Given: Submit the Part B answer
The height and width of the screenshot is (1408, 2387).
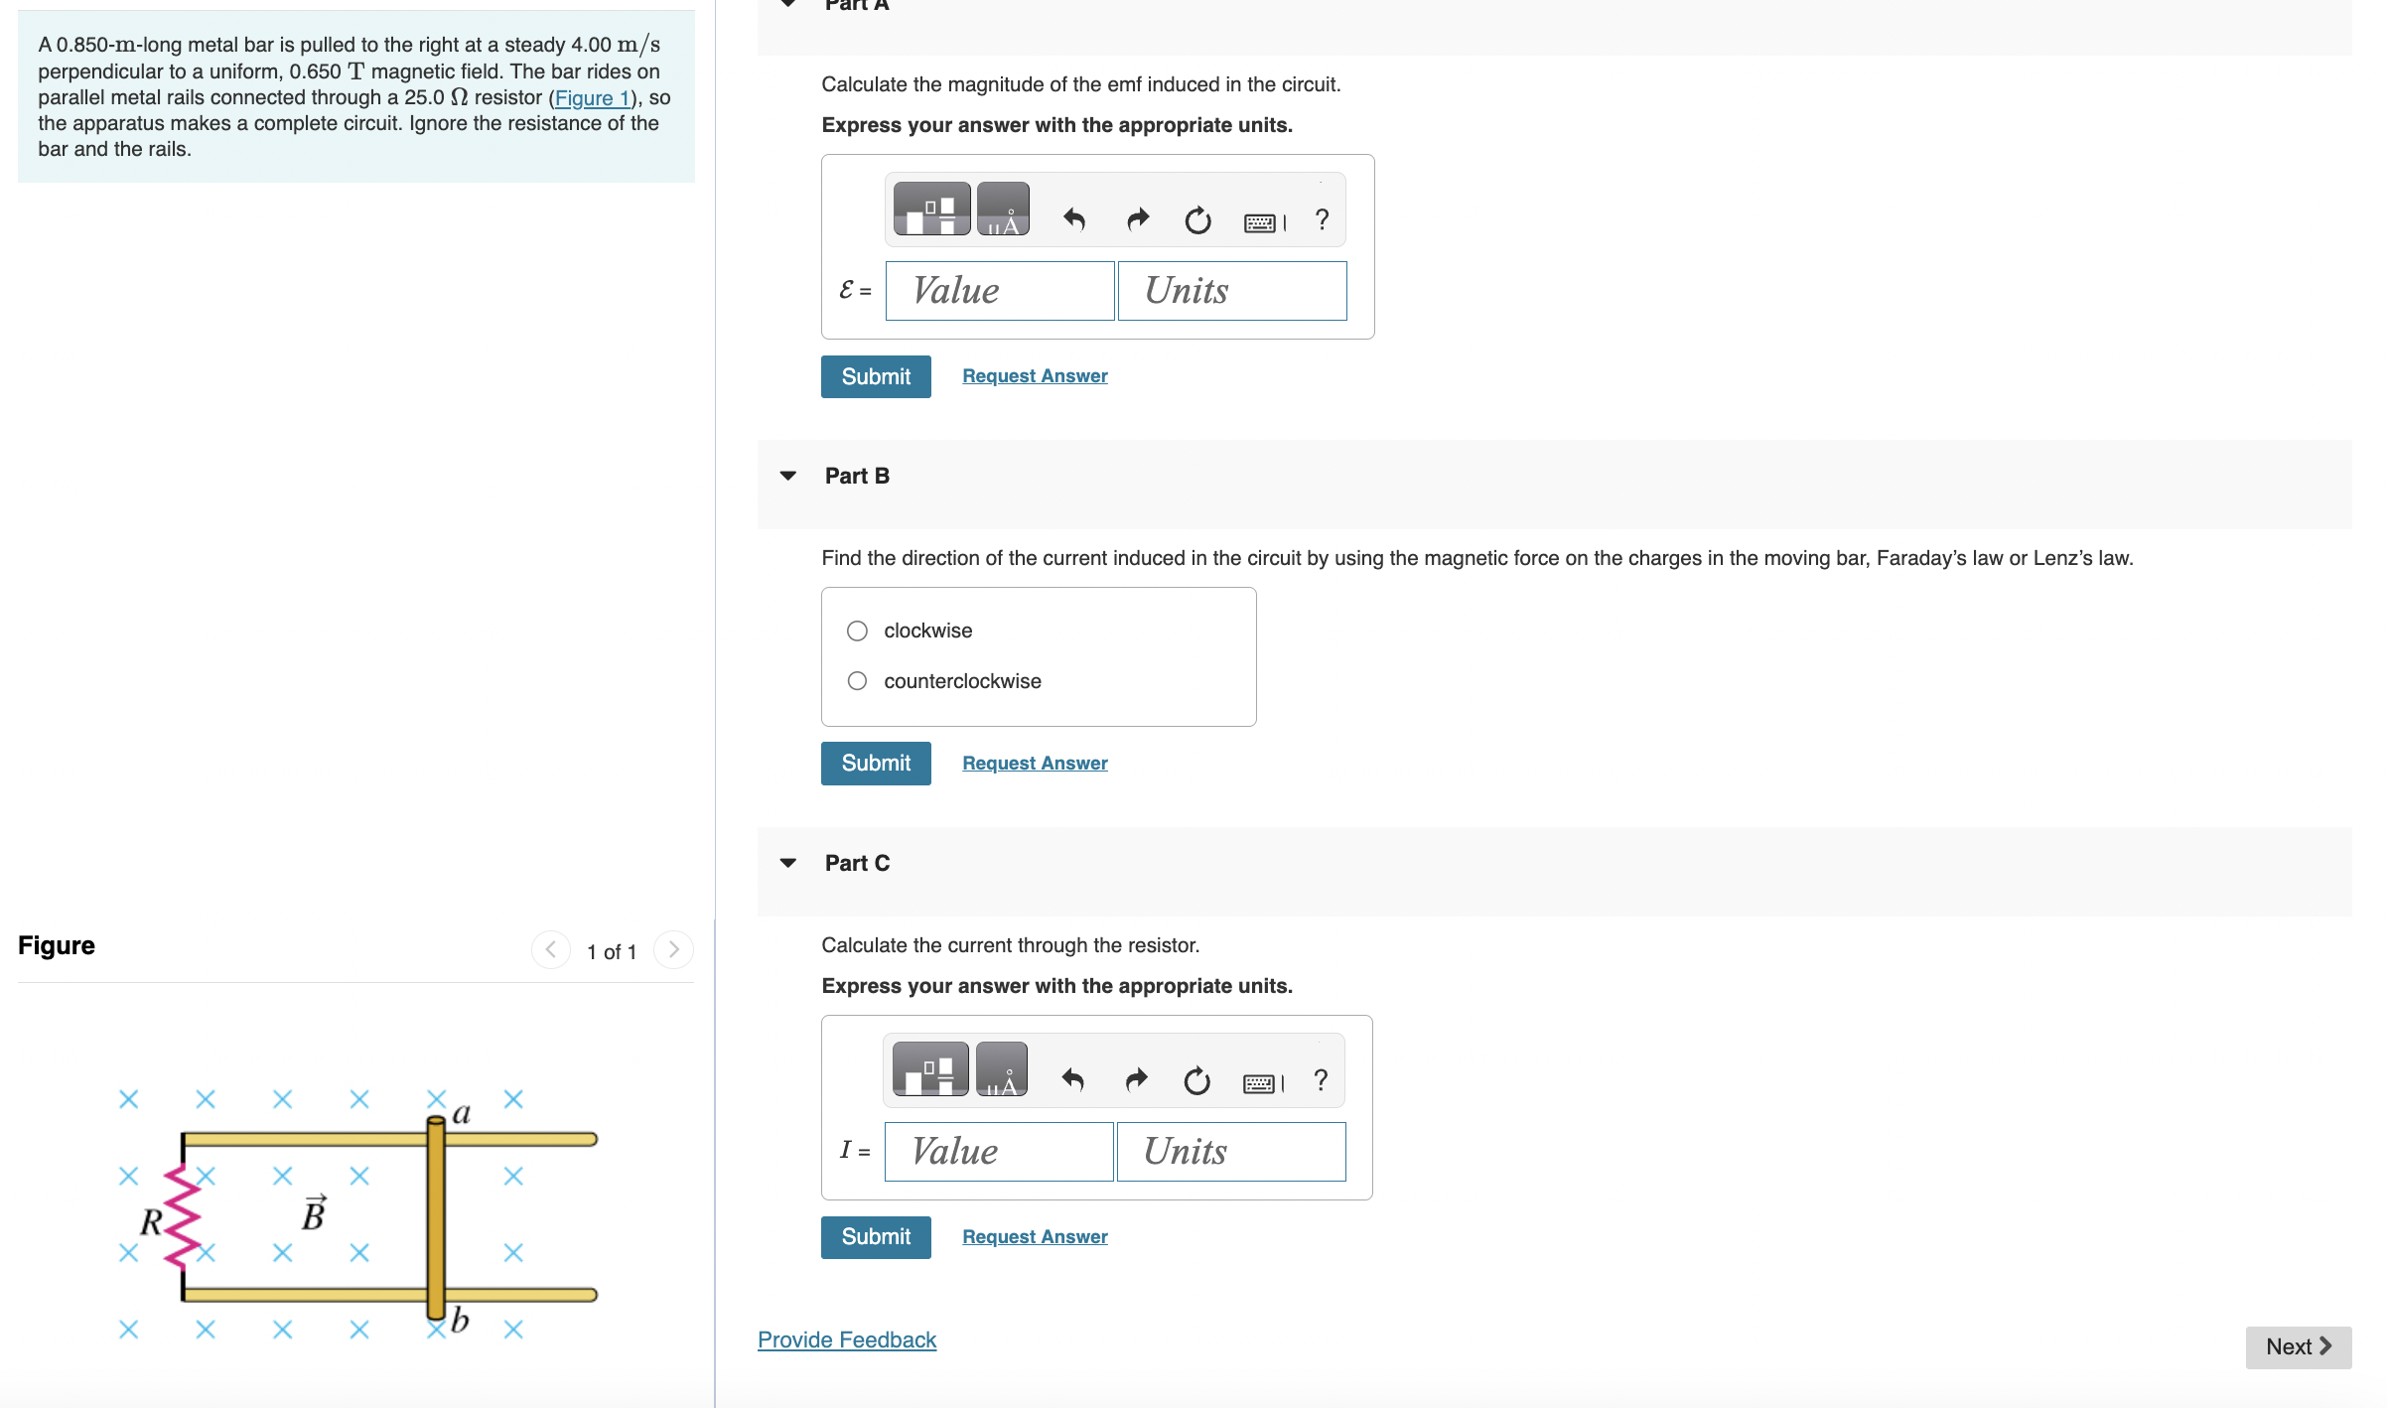Looking at the screenshot, I should (x=875, y=763).
